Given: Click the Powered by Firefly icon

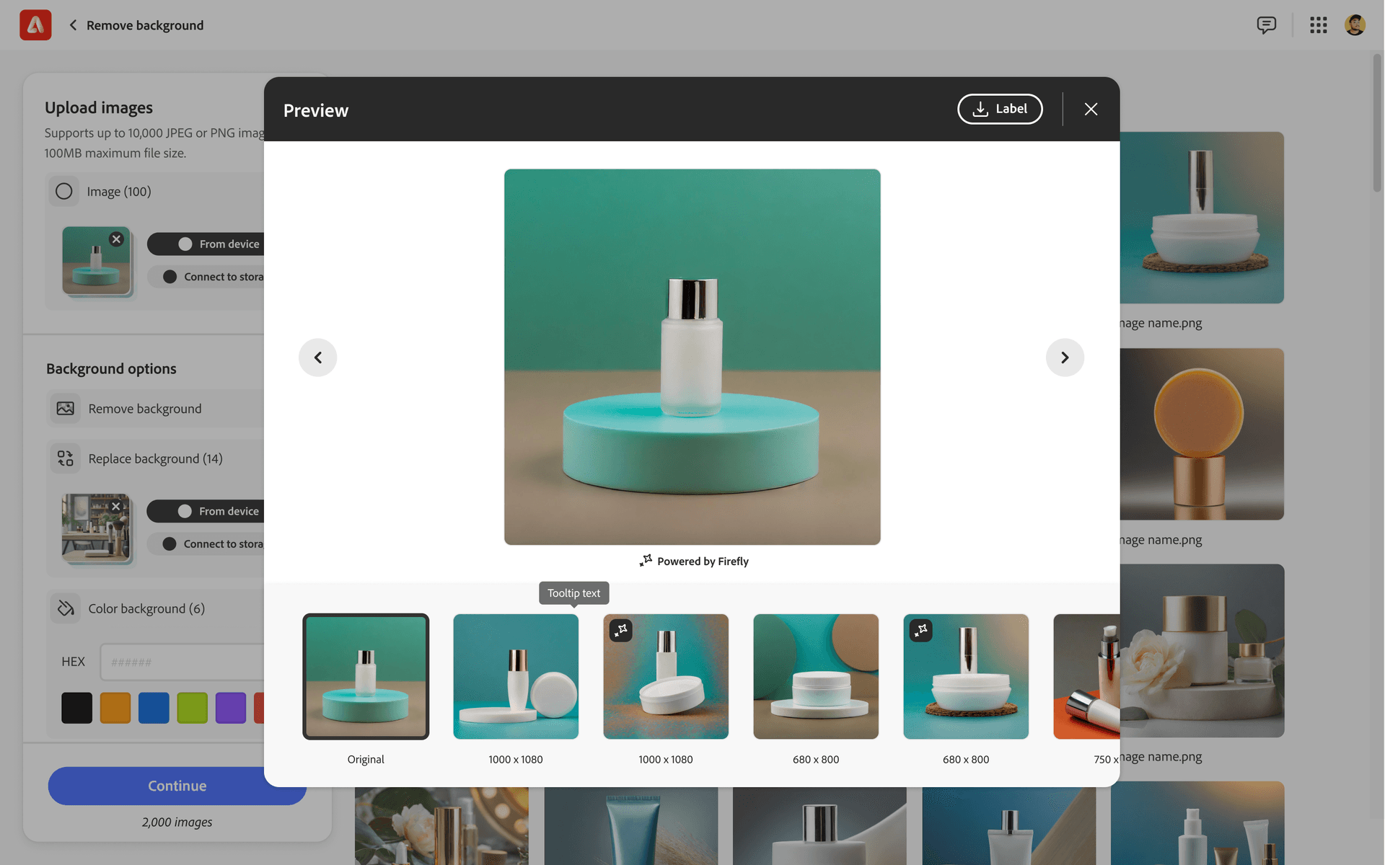Looking at the screenshot, I should 646,561.
